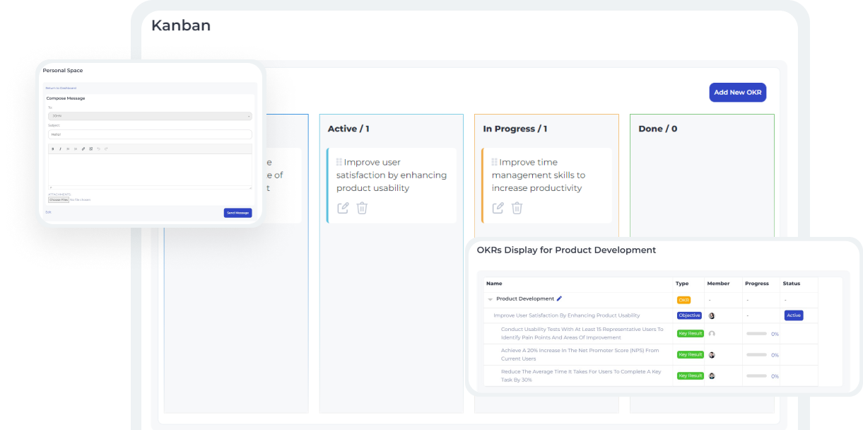Screen dimensions: 863x430
Task: Click Choose Files under Attachments
Action: click(x=59, y=199)
